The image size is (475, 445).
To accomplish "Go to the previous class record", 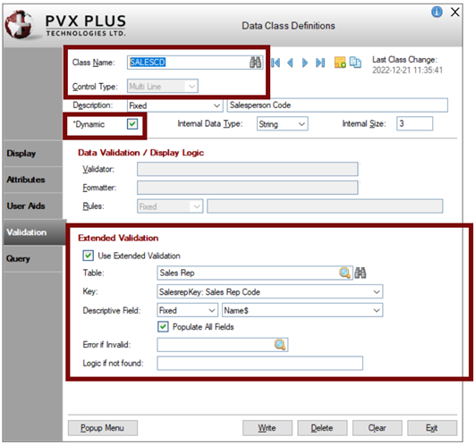I will pos(290,63).
